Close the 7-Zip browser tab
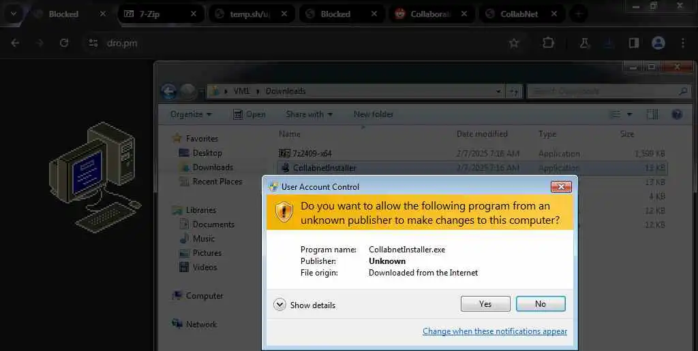This screenshot has height=351, width=698. 194,14
